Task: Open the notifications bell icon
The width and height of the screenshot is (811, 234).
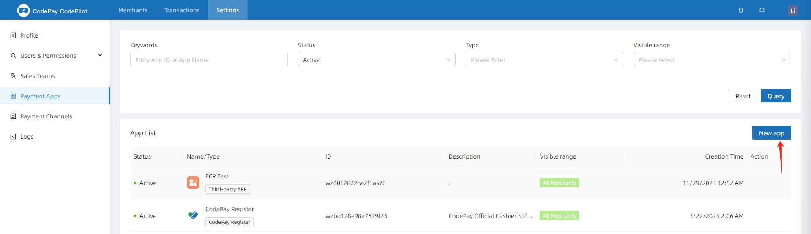Action: [741, 10]
